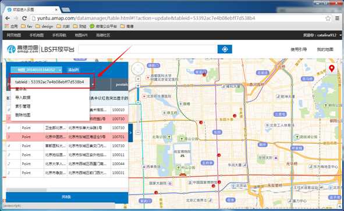
Task: Click the 故宫博物院 label on map
Action: coord(182,151)
